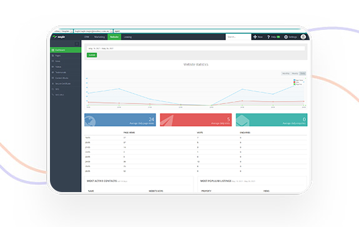Toggle the green Enquiries legend entry
The width and height of the screenshot is (359, 227).
click(x=298, y=84)
